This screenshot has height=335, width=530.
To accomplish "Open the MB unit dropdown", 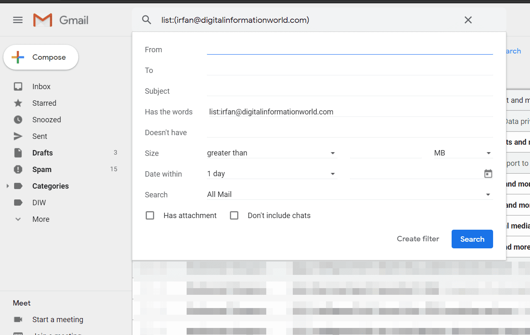I will pyautogui.click(x=463, y=153).
